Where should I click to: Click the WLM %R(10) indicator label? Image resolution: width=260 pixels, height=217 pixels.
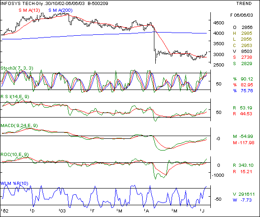14,184
